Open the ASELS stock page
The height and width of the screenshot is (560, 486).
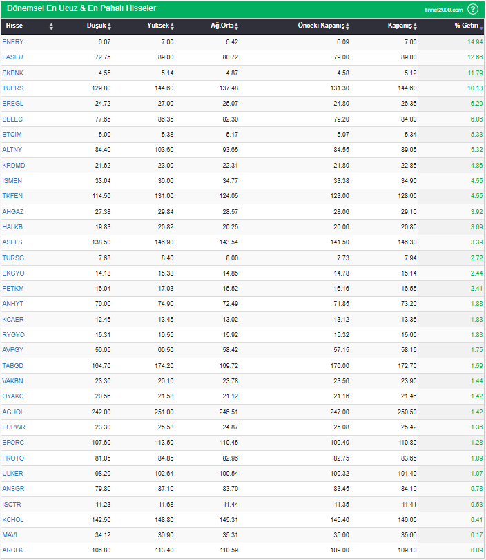[x=12, y=242]
